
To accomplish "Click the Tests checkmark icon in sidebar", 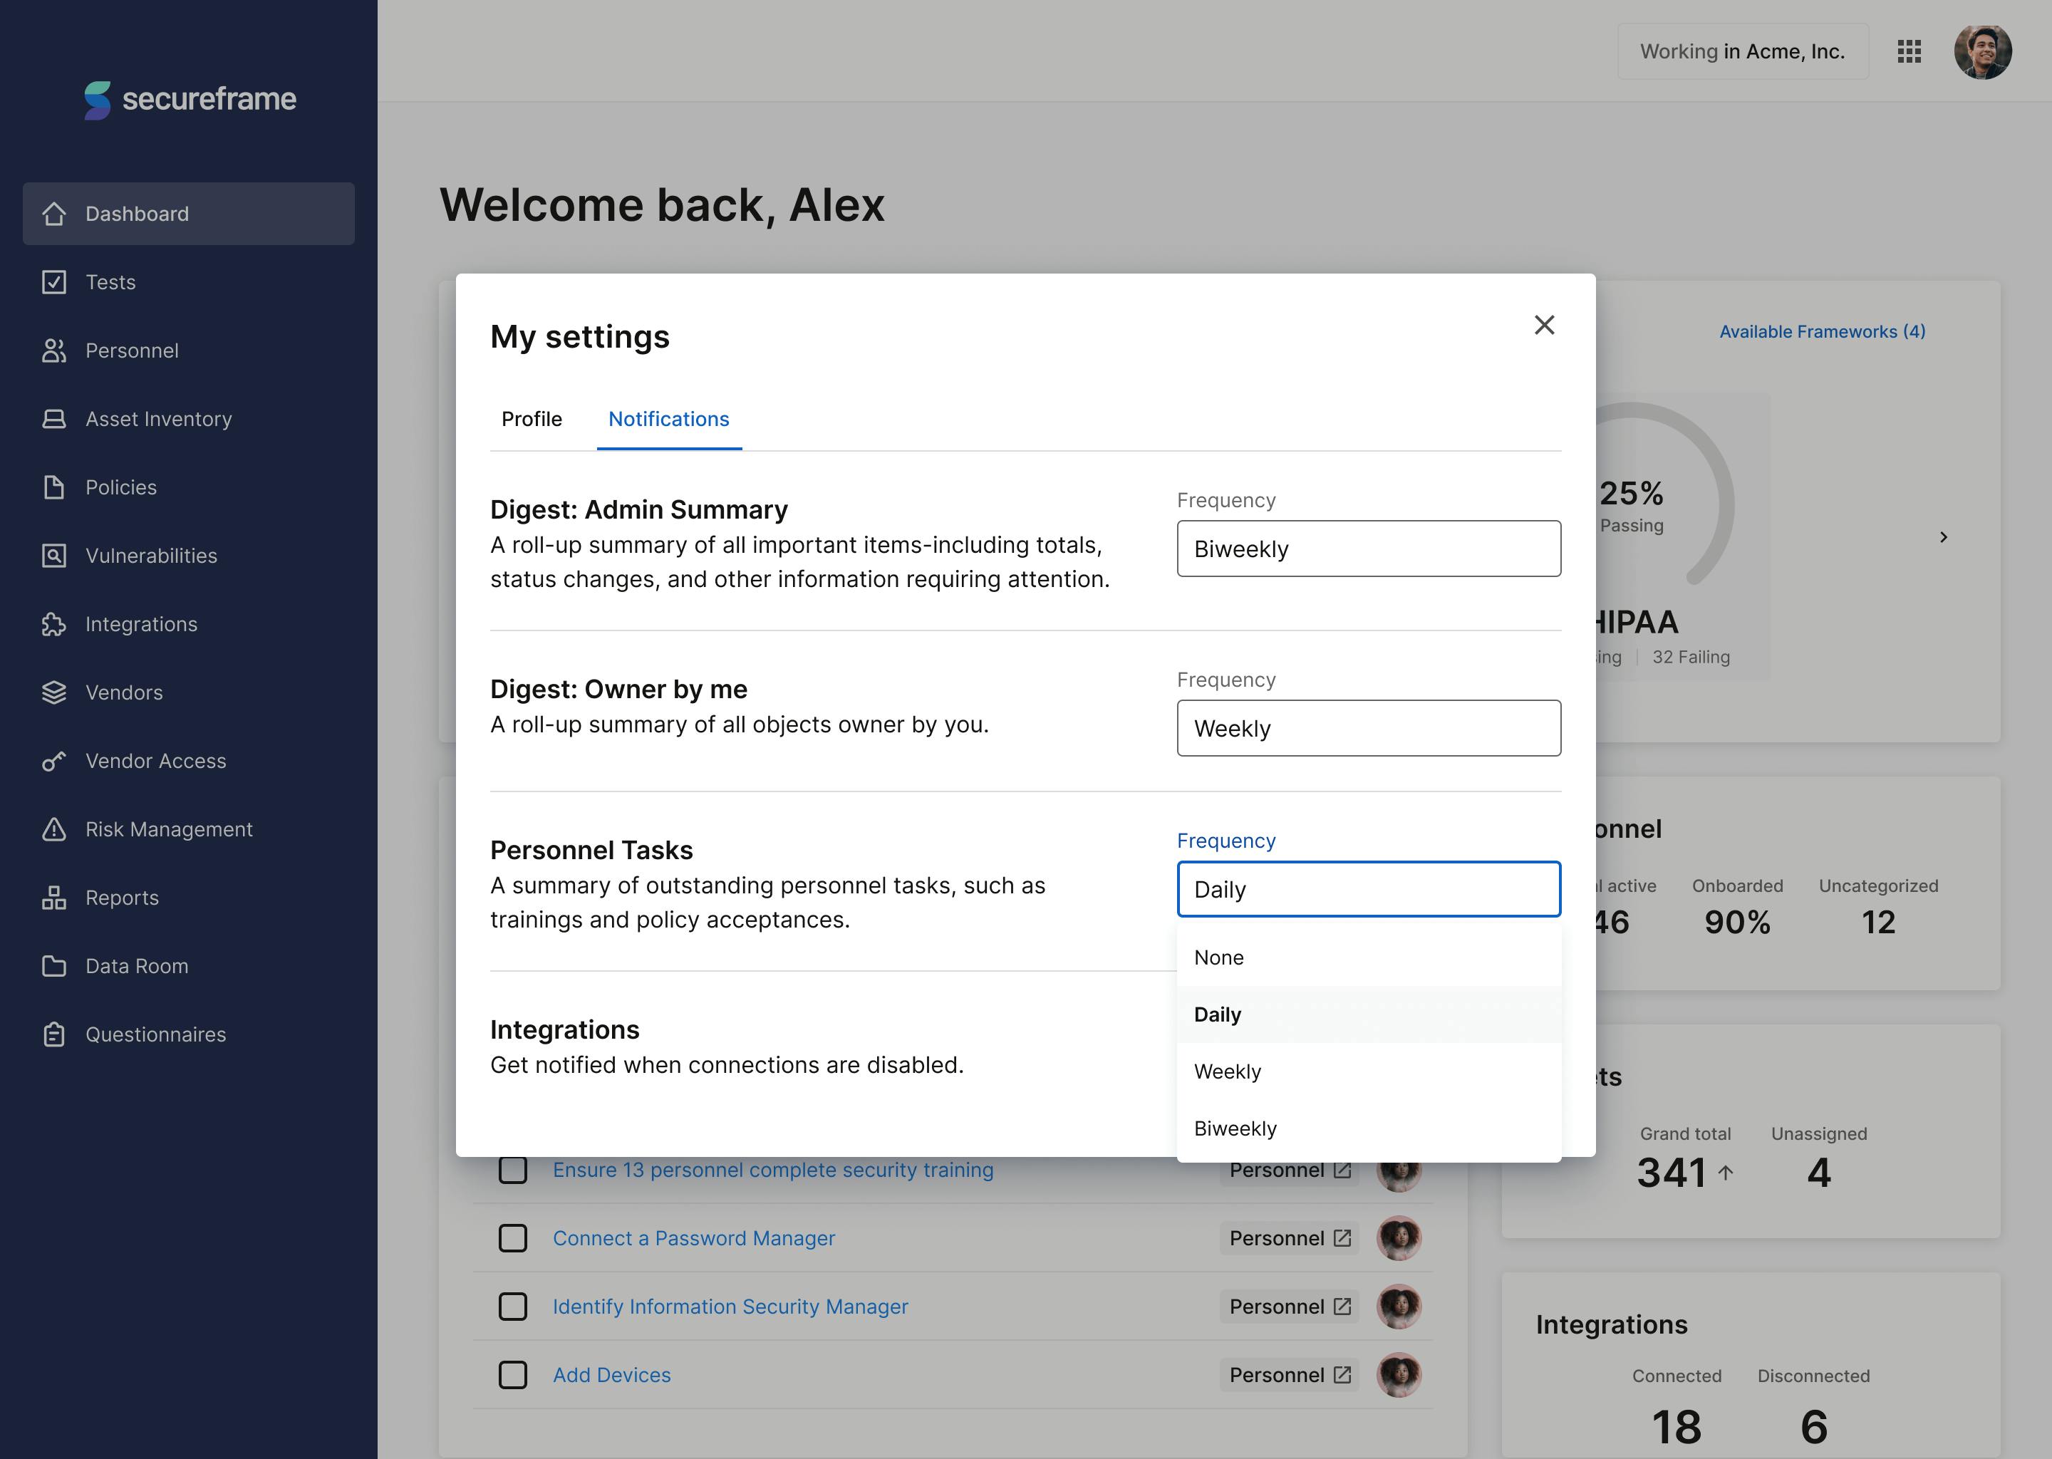I will (54, 282).
